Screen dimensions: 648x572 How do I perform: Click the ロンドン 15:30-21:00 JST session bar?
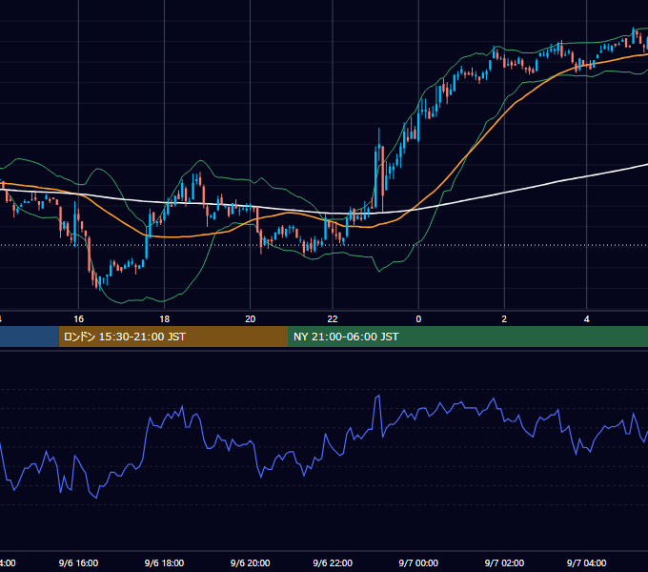(173, 337)
